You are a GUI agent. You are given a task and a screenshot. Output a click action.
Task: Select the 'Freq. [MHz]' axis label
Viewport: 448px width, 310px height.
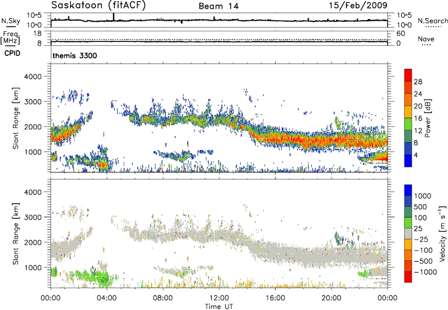10,37
